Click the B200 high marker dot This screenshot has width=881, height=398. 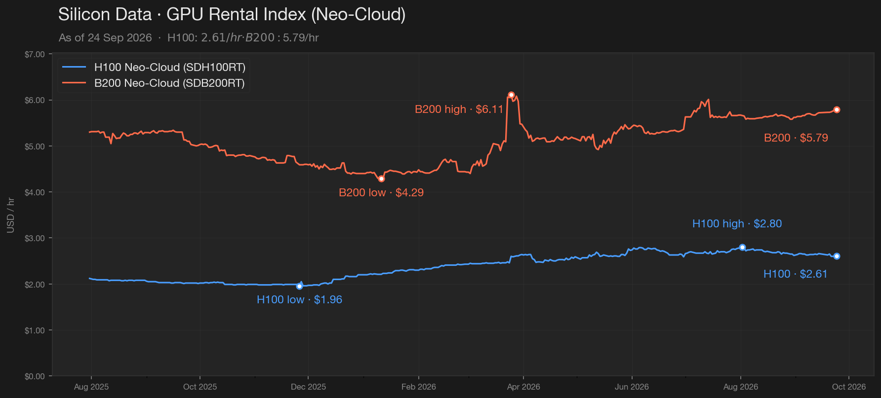coord(511,95)
